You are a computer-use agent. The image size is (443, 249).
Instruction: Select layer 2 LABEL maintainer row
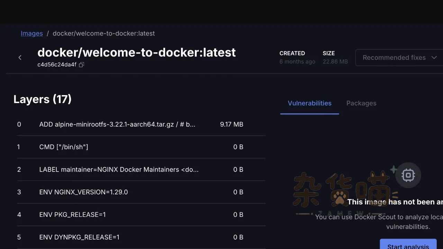tap(141, 169)
